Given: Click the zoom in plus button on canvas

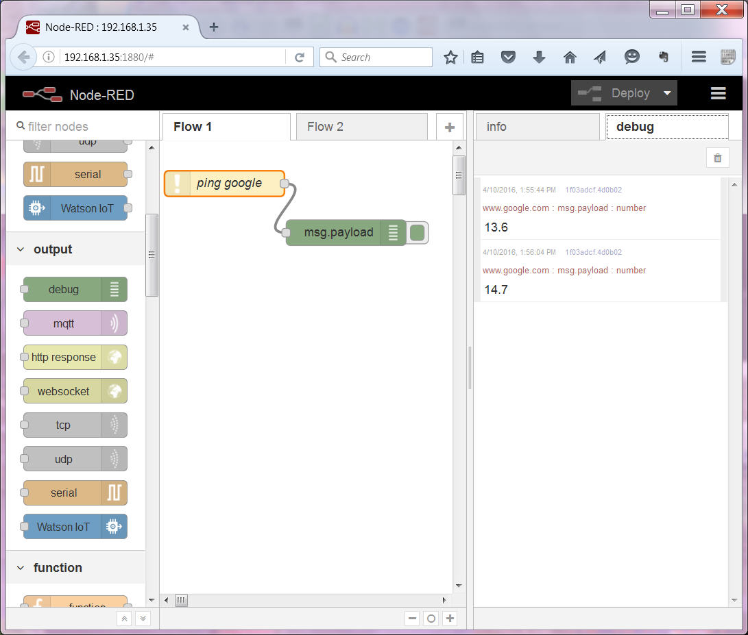Looking at the screenshot, I should (x=450, y=619).
